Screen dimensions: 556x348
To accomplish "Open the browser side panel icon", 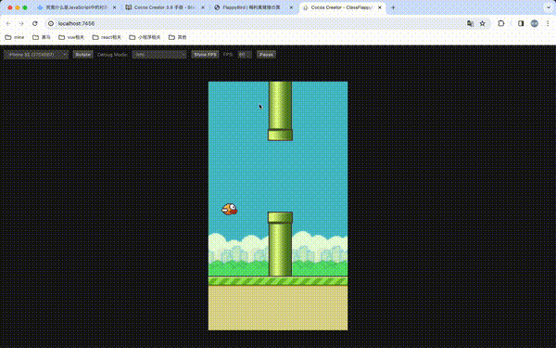I will tap(521, 23).
